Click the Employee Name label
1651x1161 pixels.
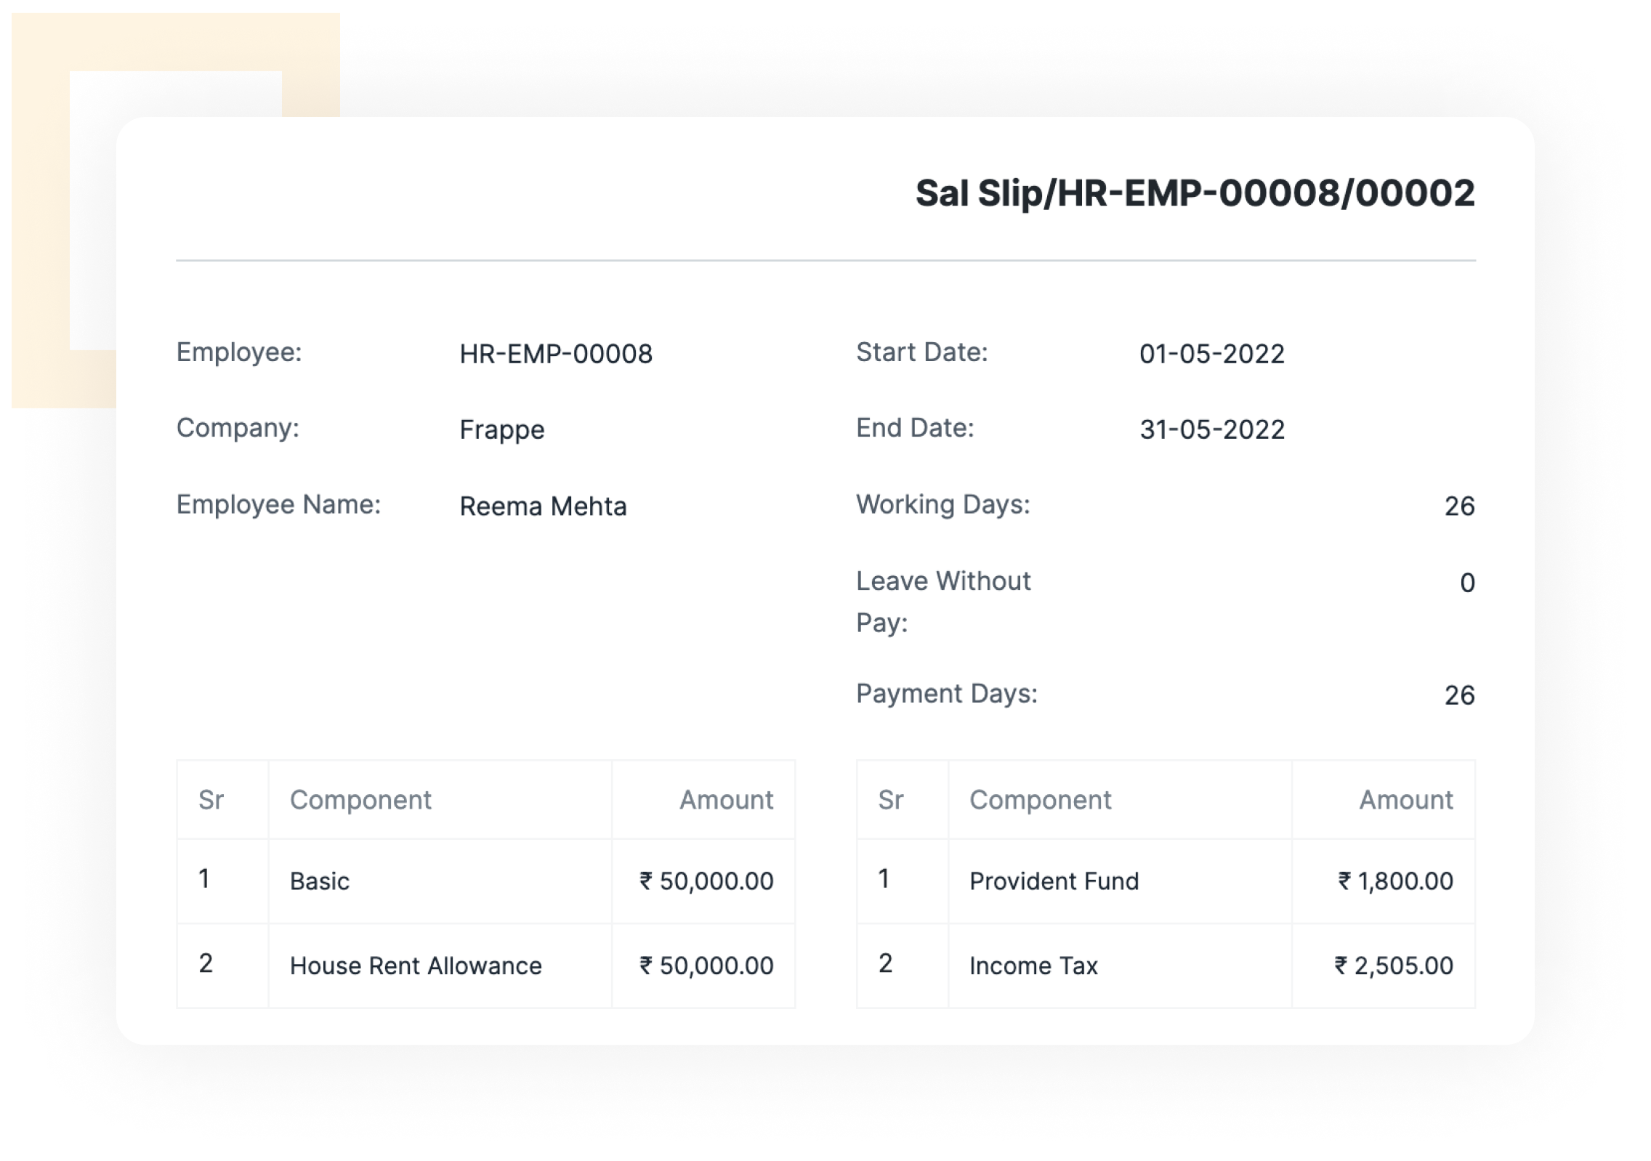tap(278, 504)
